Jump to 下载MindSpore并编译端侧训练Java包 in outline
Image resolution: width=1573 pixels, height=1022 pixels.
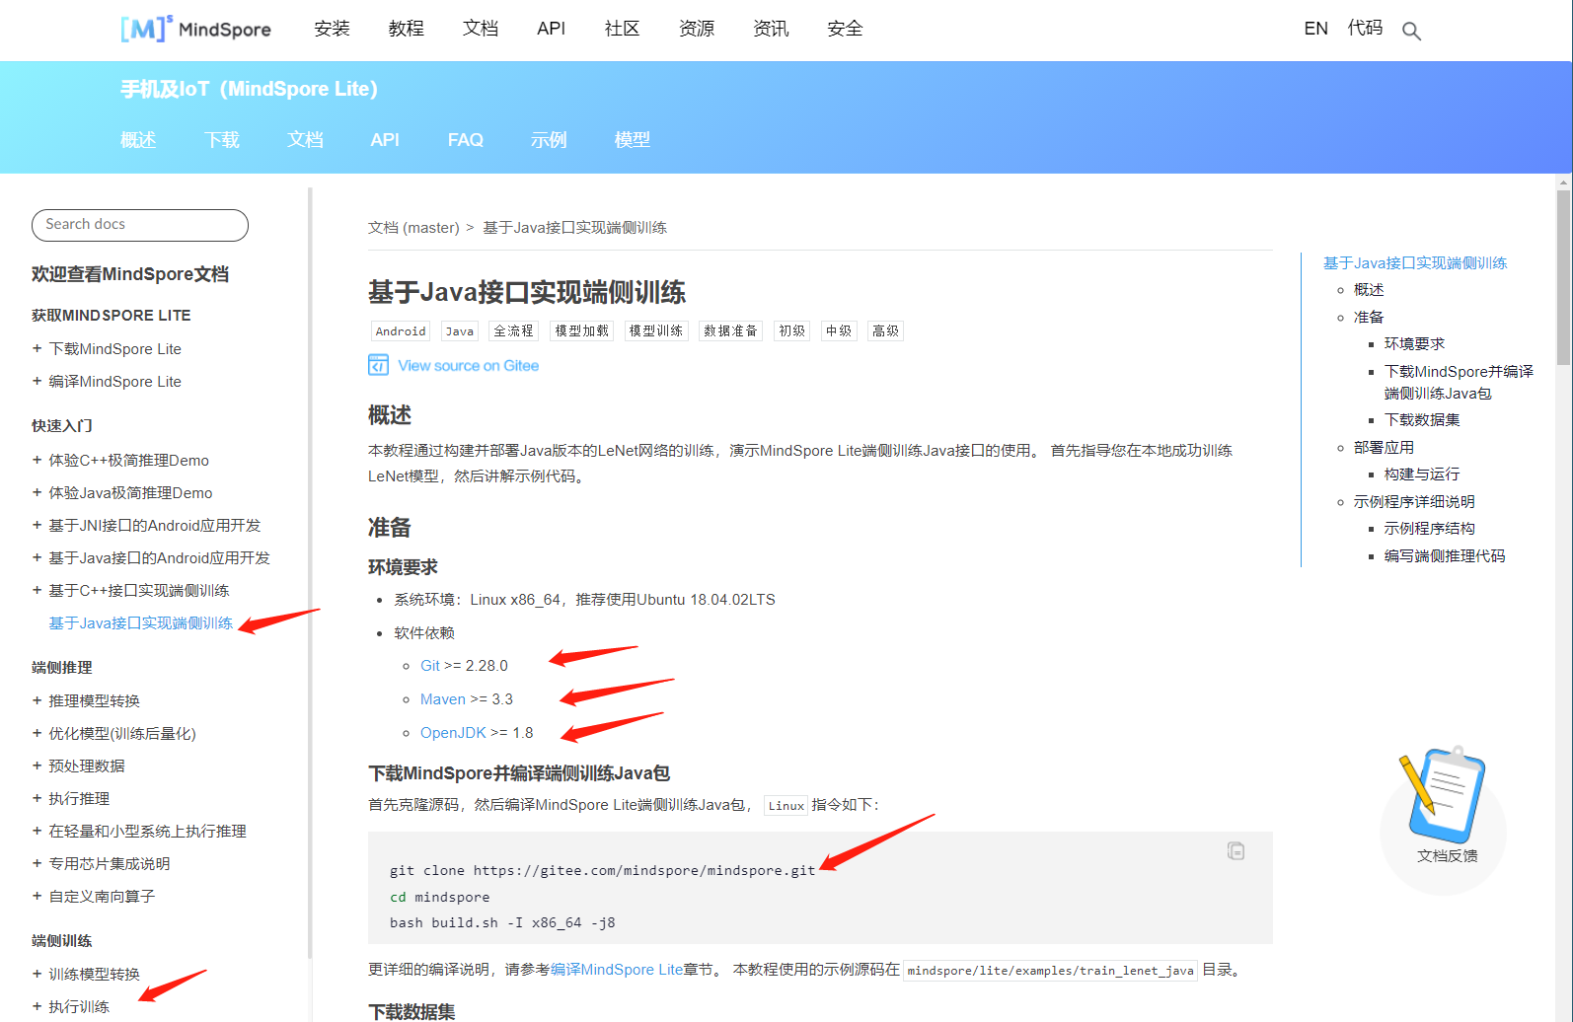click(x=1459, y=383)
